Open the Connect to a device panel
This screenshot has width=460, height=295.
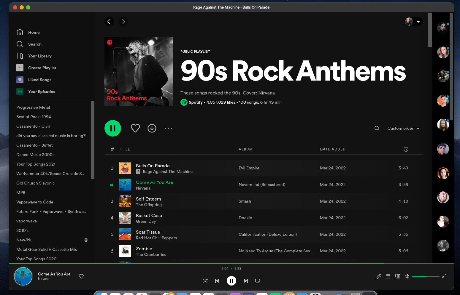coord(398,276)
